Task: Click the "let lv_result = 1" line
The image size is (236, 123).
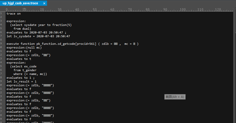Action: coord(22,81)
